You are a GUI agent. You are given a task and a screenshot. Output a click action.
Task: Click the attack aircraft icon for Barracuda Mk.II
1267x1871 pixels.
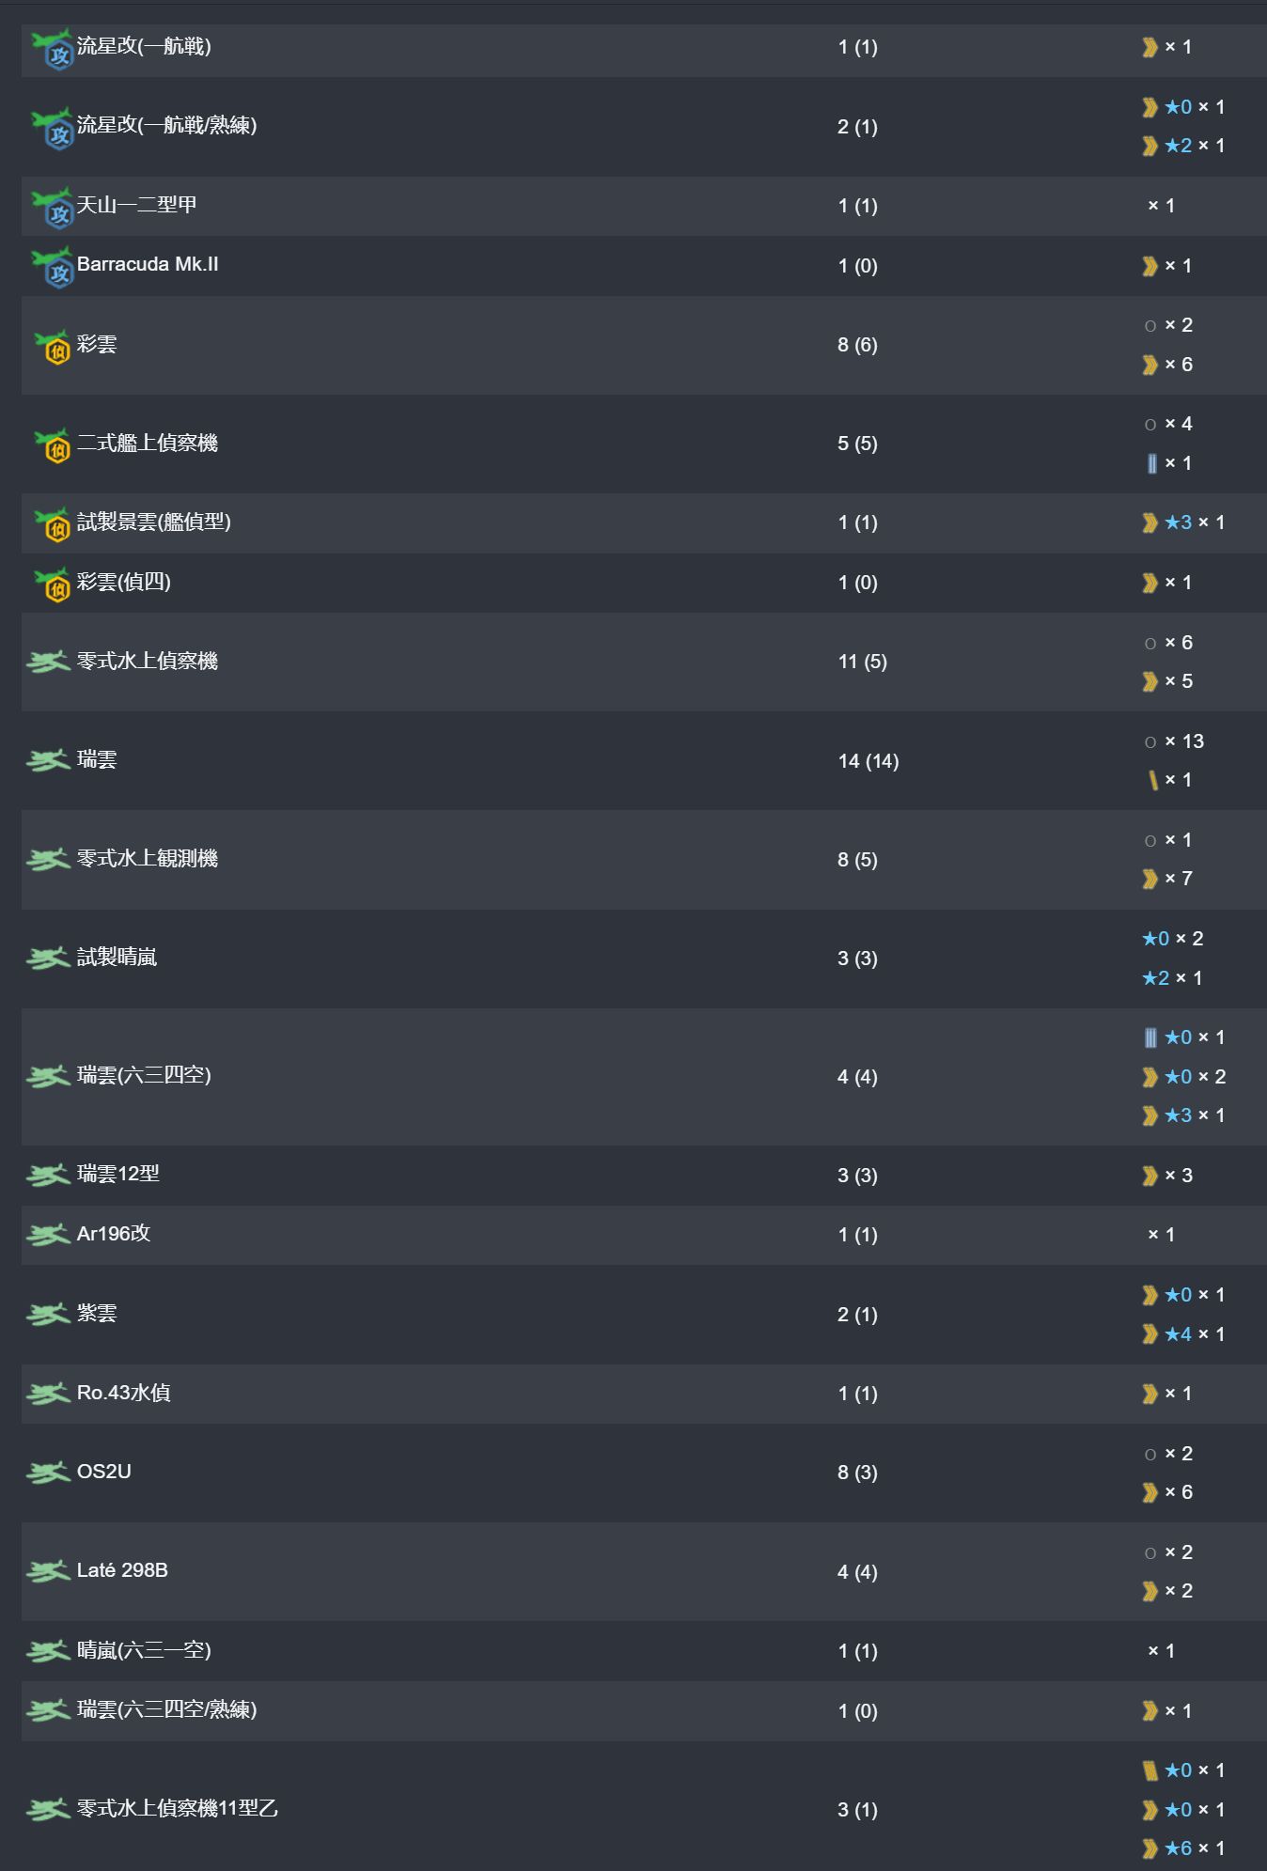click(x=52, y=267)
